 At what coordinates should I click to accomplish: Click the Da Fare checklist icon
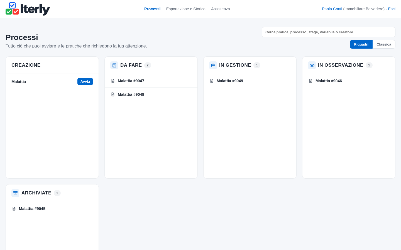(x=114, y=65)
